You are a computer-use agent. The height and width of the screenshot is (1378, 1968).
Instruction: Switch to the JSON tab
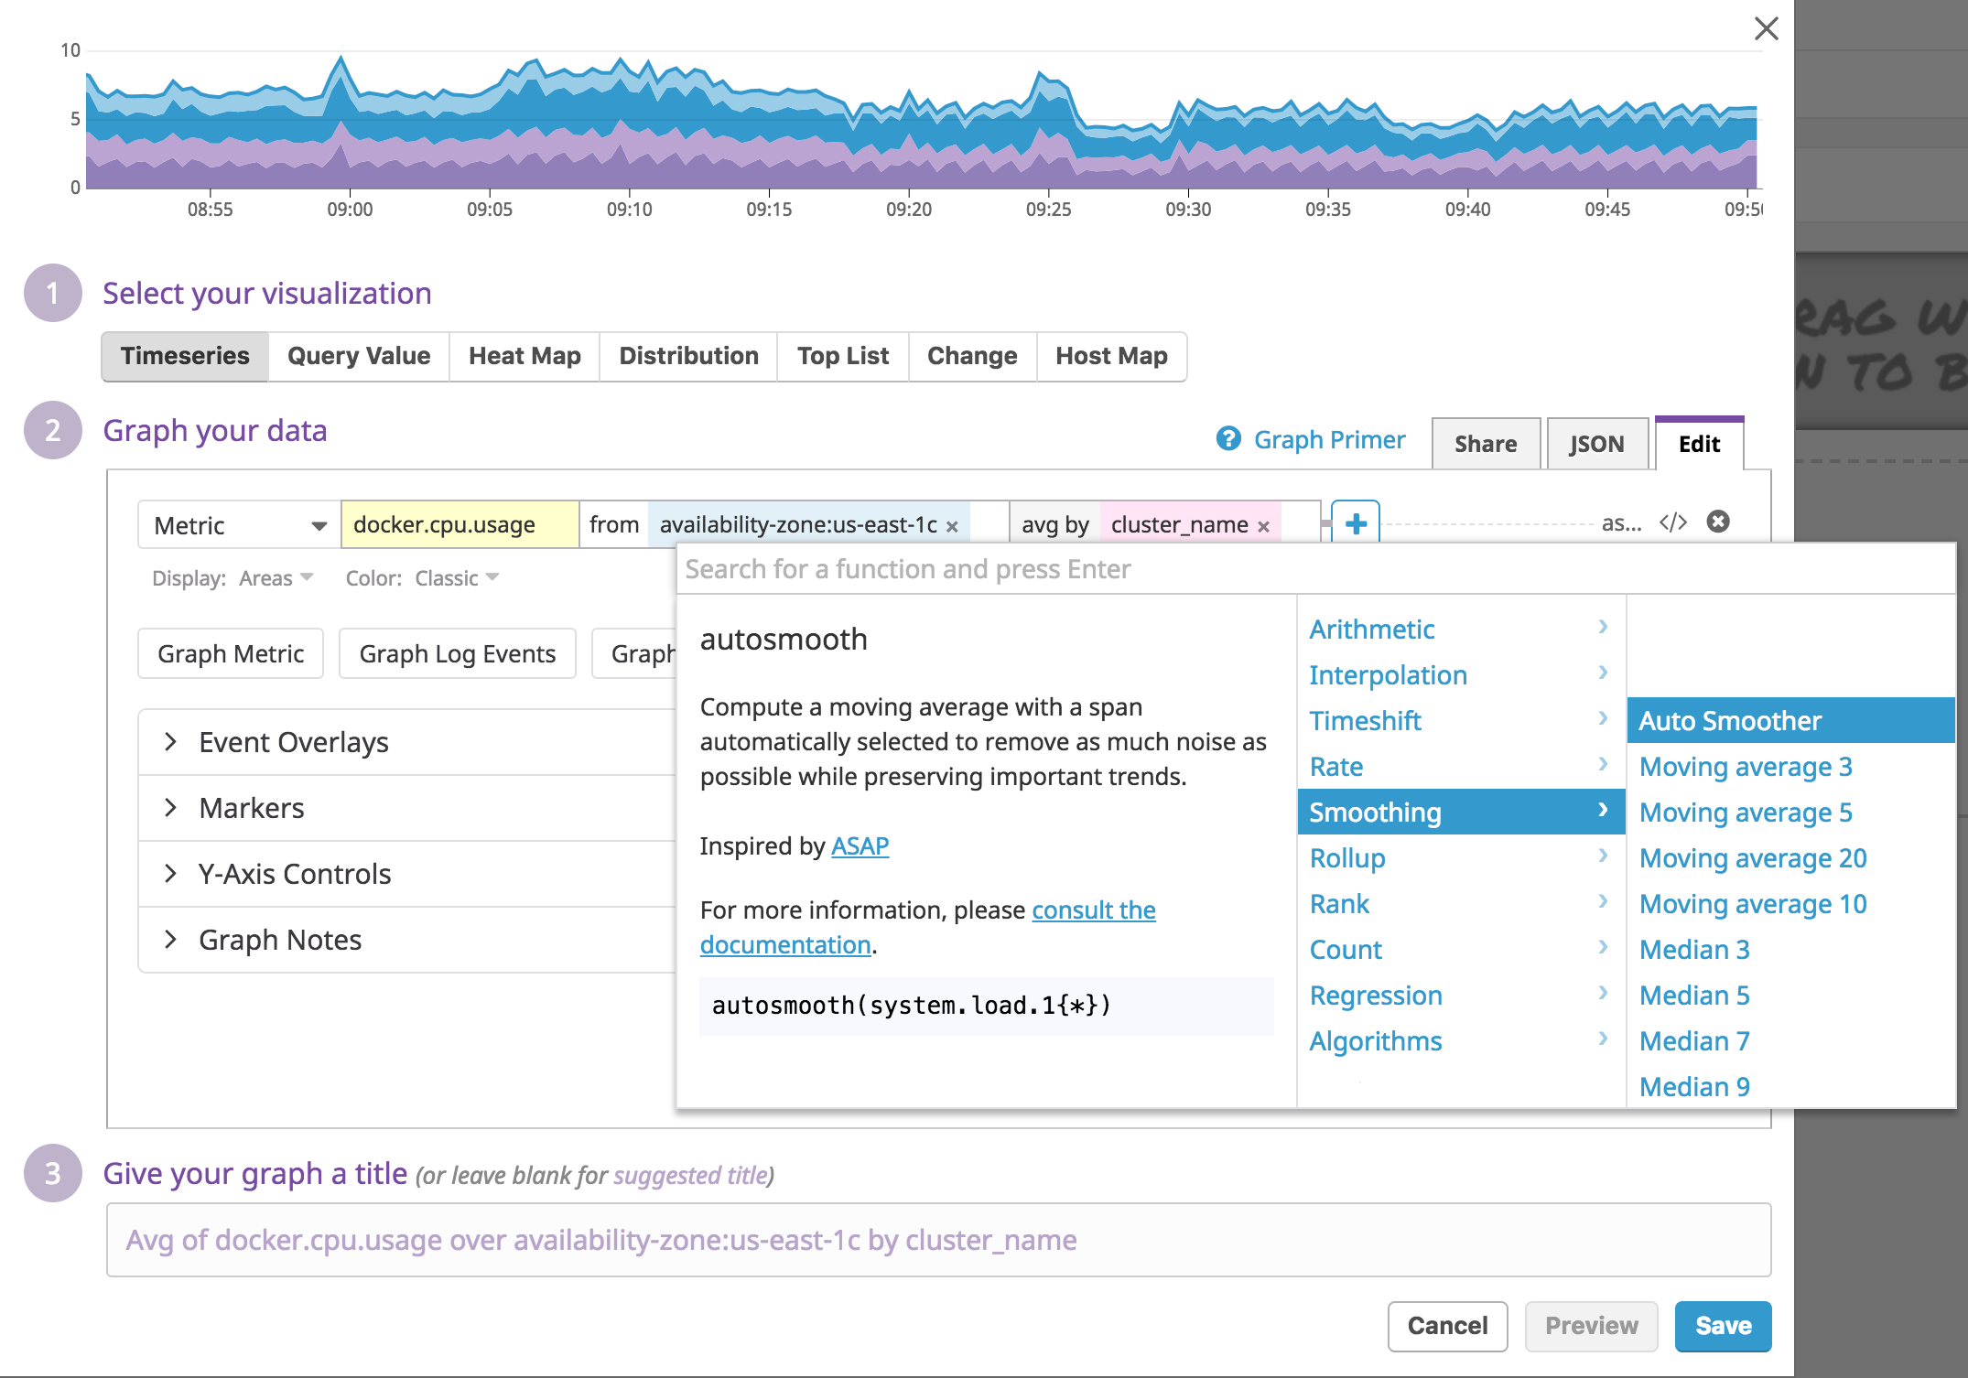[1596, 444]
